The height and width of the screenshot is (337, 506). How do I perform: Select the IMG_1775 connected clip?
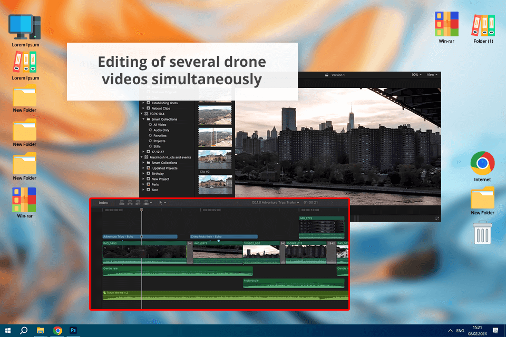tap(322, 227)
